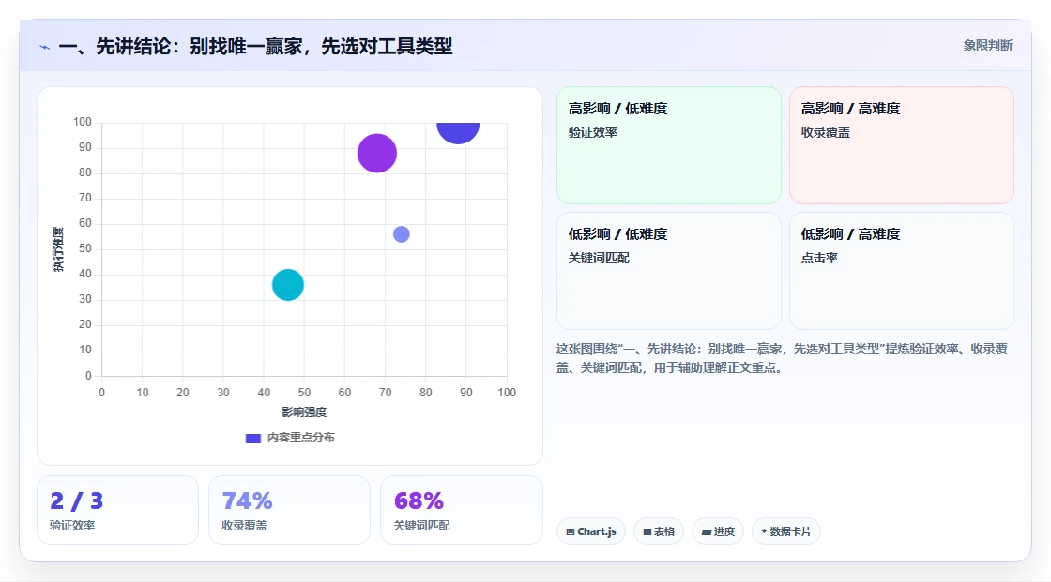This screenshot has width=1051, height=582.
Task: Click the 2 / 3 stat card
Action: 118,510
